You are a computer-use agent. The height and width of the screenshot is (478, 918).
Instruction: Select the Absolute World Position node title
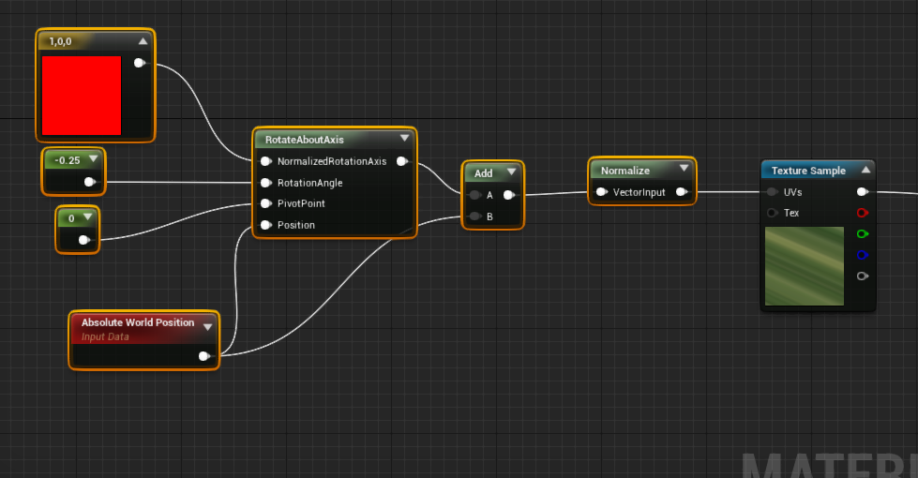coord(138,322)
